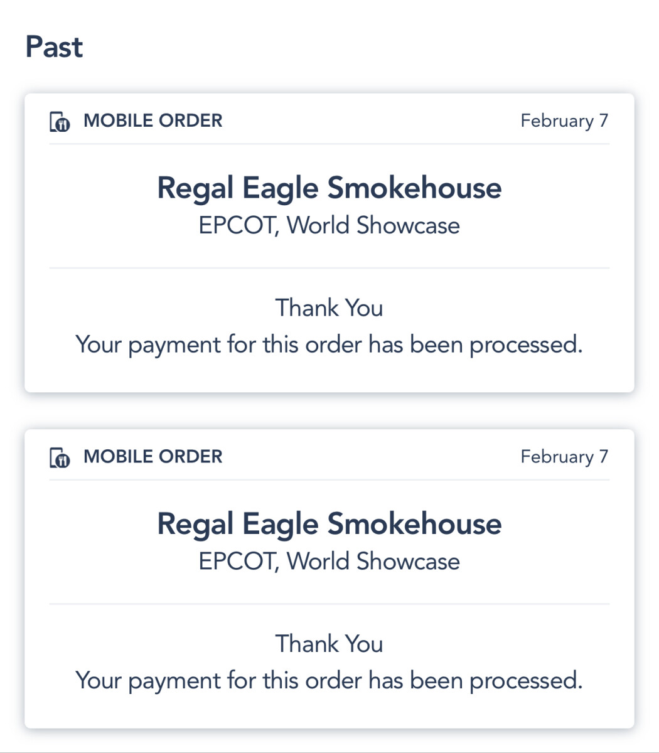659x753 pixels.
Task: Click the divider above the second "Thank You"
Action: pos(329,604)
